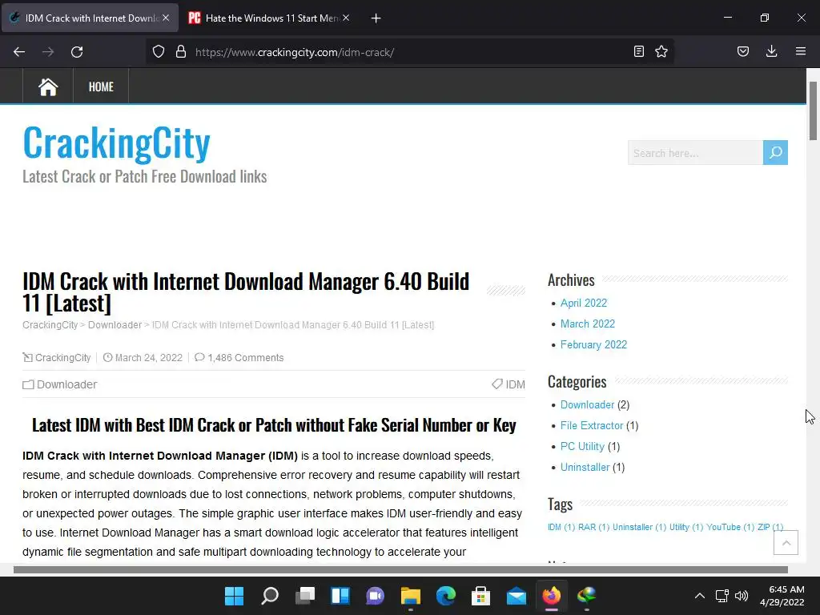Image resolution: width=820 pixels, height=615 pixels.
Task: Go back to the previous page
Action: 19,52
